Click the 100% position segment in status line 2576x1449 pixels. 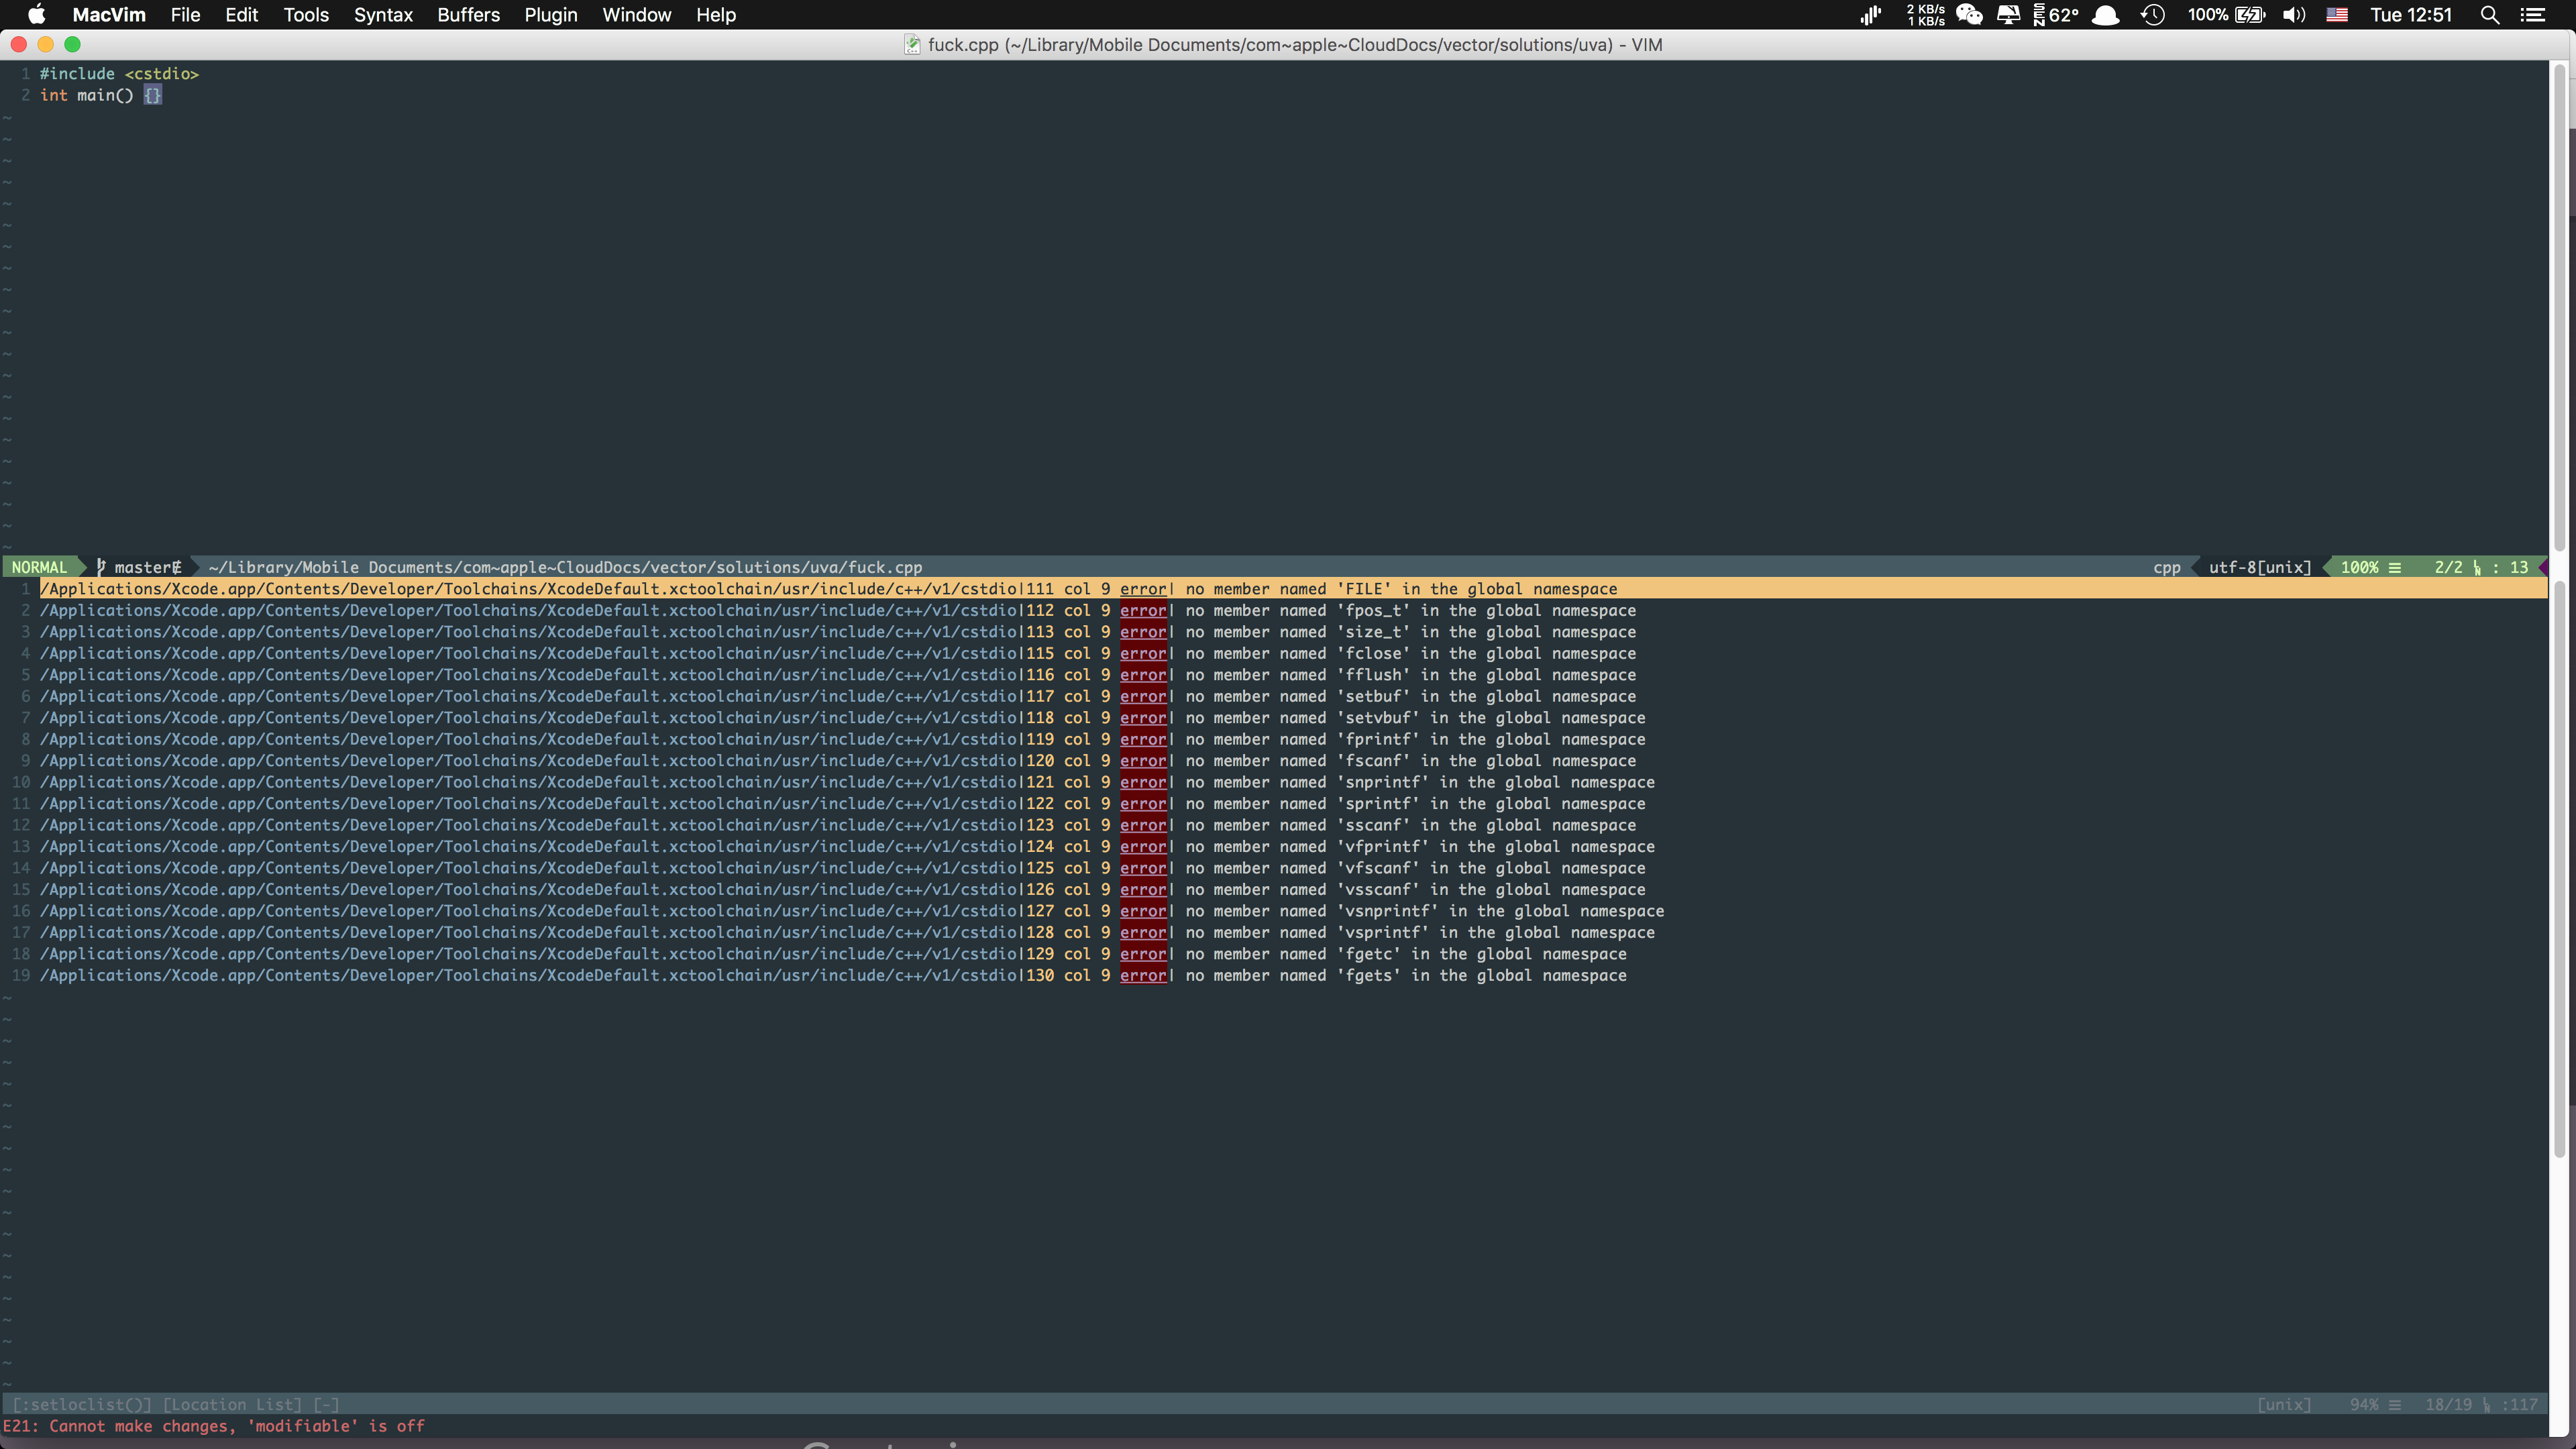2370,567
